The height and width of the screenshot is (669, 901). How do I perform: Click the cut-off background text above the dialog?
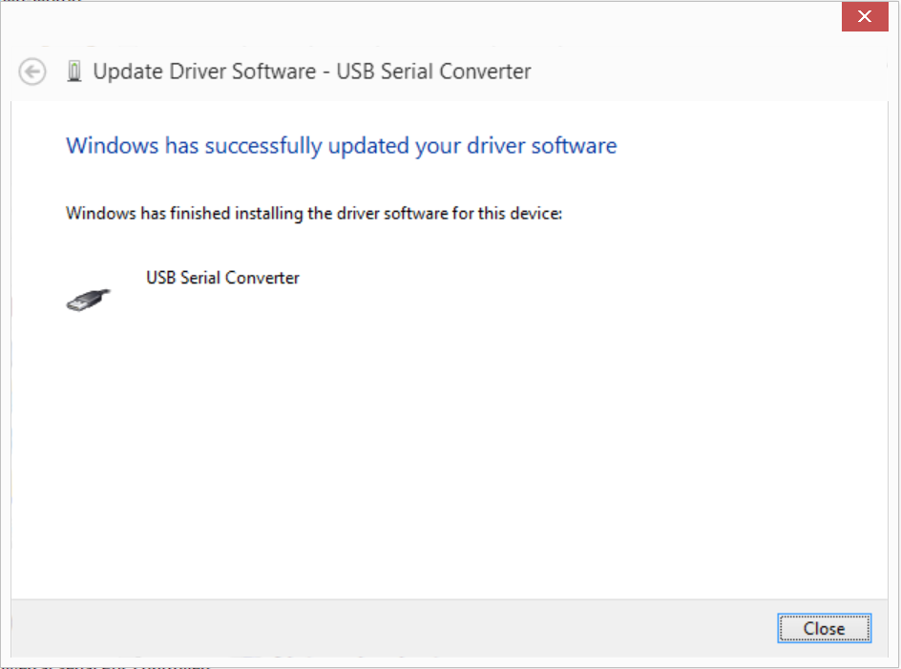click(x=41, y=1)
